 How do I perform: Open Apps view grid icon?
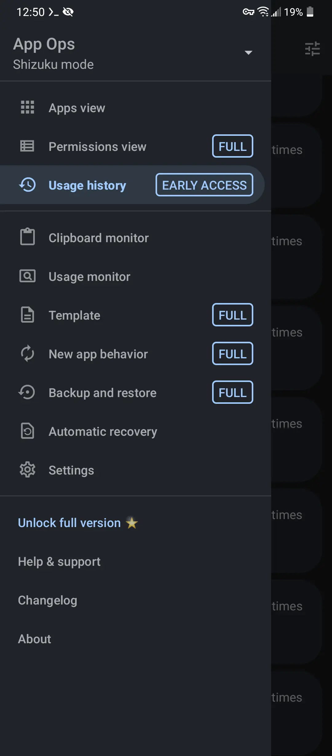click(27, 107)
